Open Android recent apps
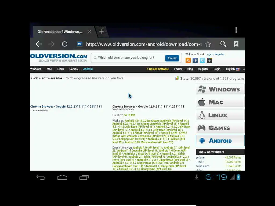This screenshot has height=206, width=275. tap(84, 178)
